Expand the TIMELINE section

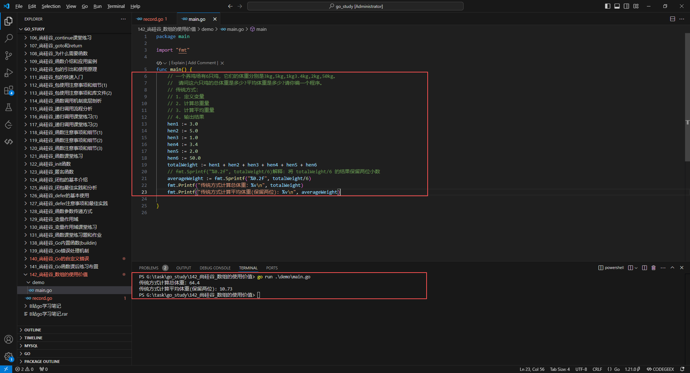click(74, 338)
